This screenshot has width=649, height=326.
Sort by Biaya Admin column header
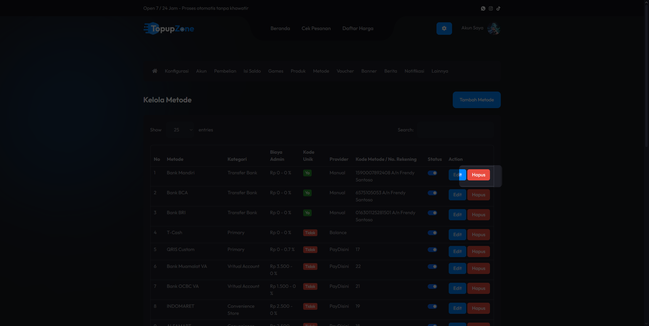tap(277, 156)
